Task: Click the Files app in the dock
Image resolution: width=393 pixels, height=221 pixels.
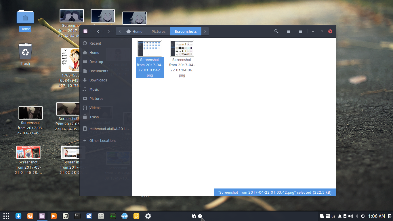Action: click(x=42, y=216)
